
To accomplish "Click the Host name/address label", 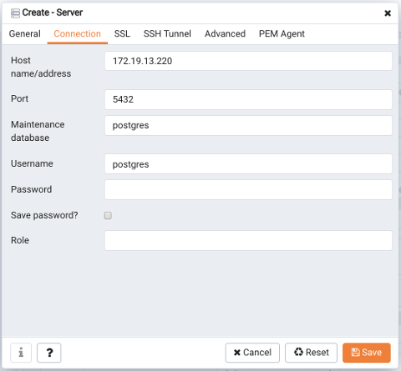I will coord(41,67).
